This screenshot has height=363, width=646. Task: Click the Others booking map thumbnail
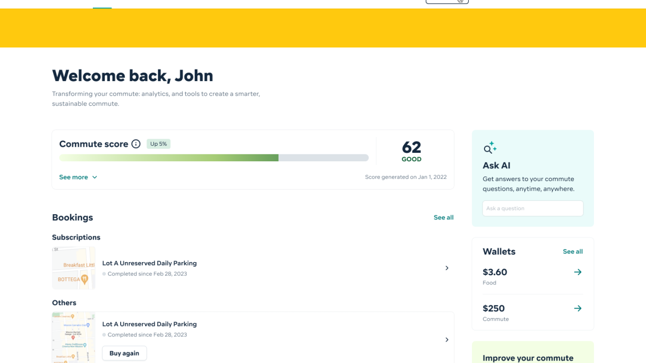[x=74, y=337]
